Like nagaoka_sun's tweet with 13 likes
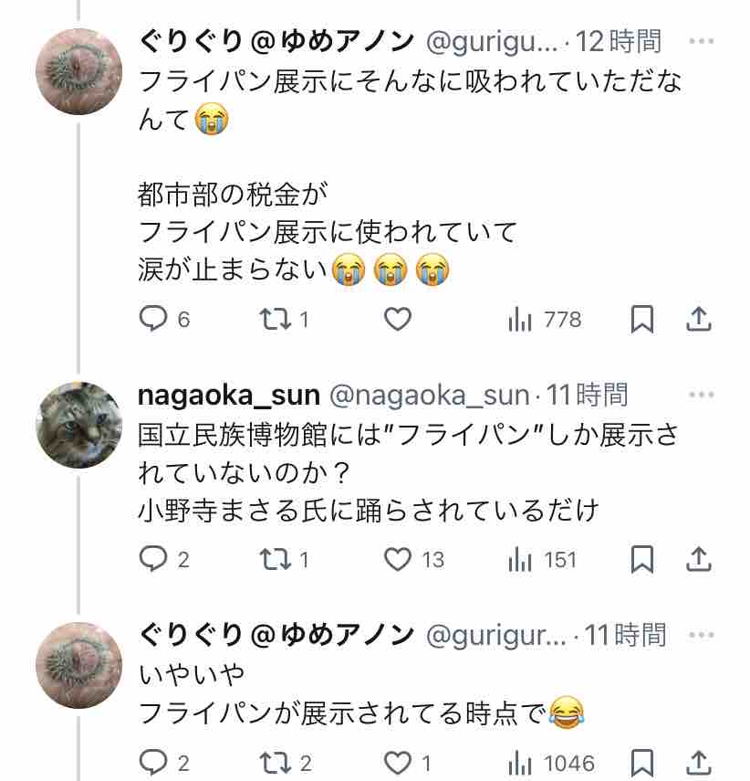 click(x=397, y=559)
